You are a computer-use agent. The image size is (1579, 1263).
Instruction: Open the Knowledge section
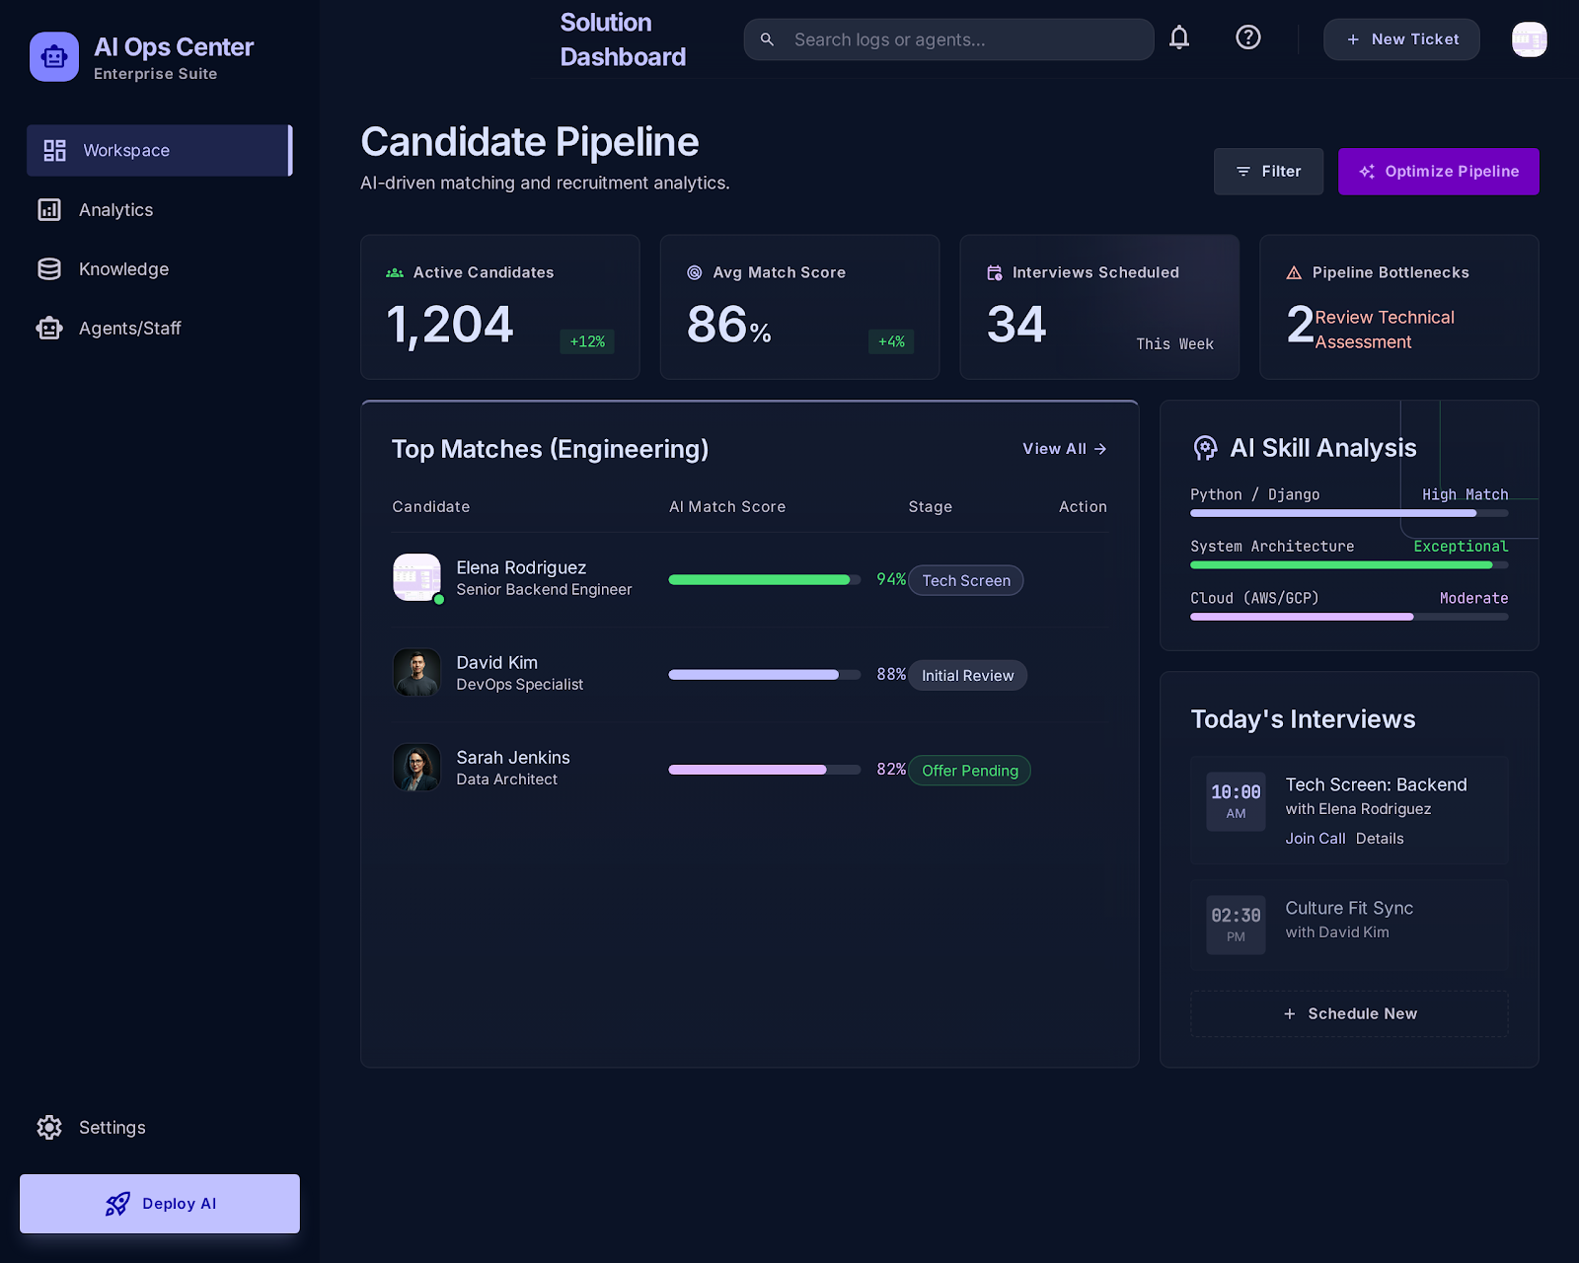click(160, 268)
